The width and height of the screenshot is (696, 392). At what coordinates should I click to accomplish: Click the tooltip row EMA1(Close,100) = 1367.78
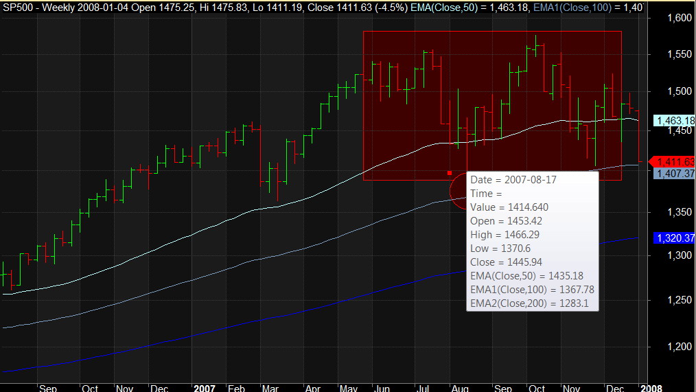532,290
